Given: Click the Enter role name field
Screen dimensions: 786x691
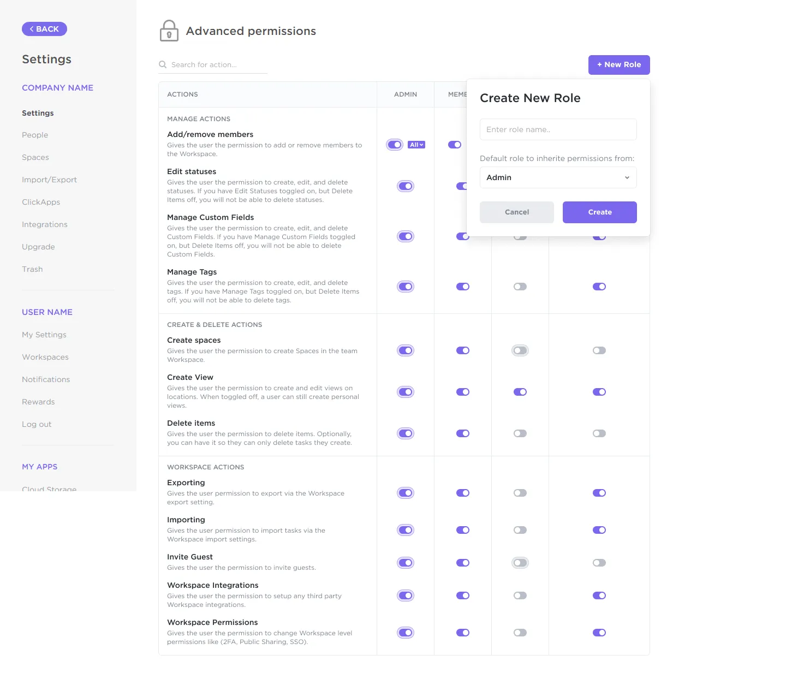Looking at the screenshot, I should pyautogui.click(x=558, y=129).
